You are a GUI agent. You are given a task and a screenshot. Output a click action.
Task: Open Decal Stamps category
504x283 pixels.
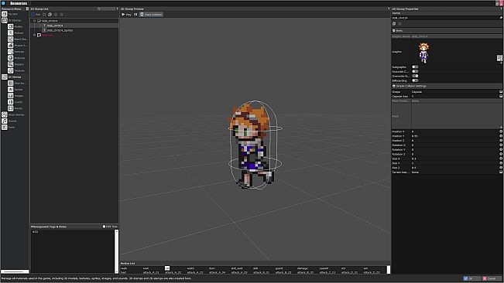13,114
